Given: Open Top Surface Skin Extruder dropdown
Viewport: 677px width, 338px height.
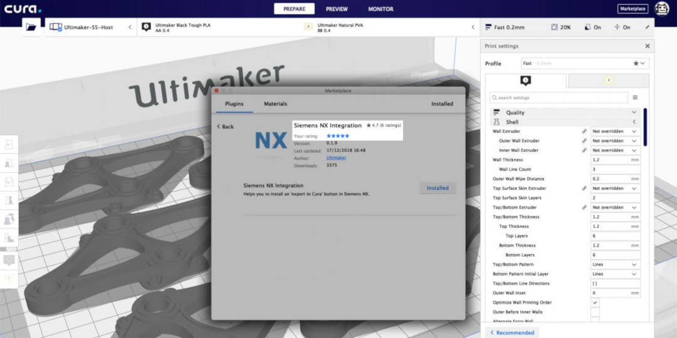Looking at the screenshot, I should click(616, 188).
